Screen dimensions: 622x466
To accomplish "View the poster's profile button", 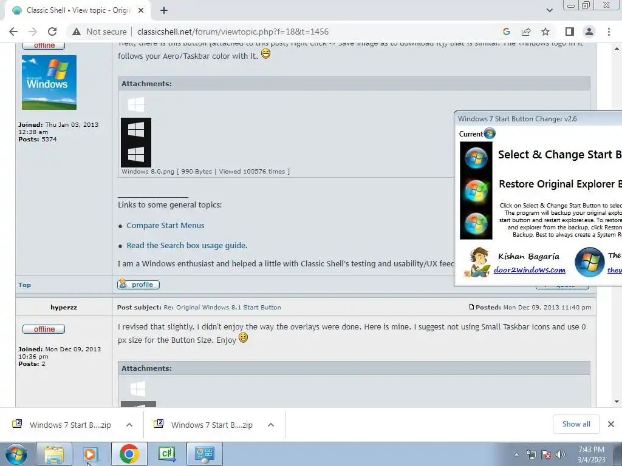I will [x=138, y=285].
